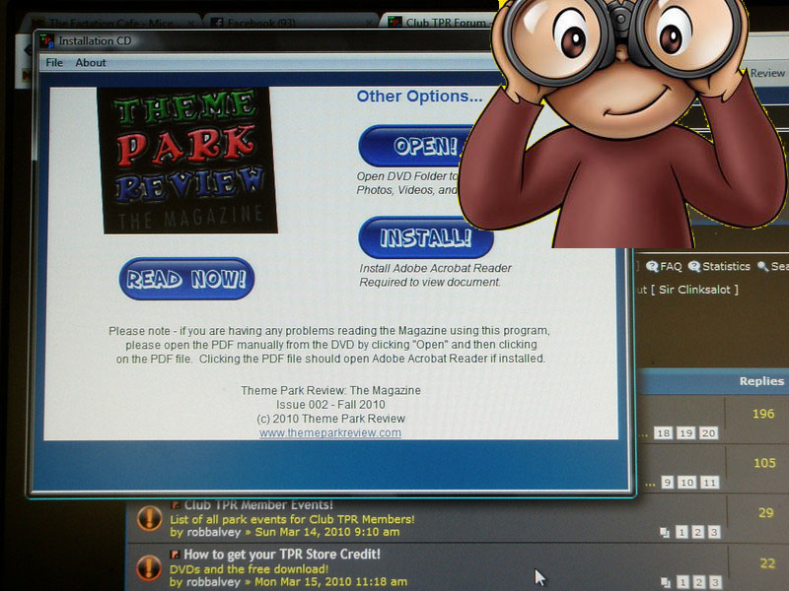
Task: Go to page 19 of the 196-reply topic
Action: pyautogui.click(x=685, y=433)
